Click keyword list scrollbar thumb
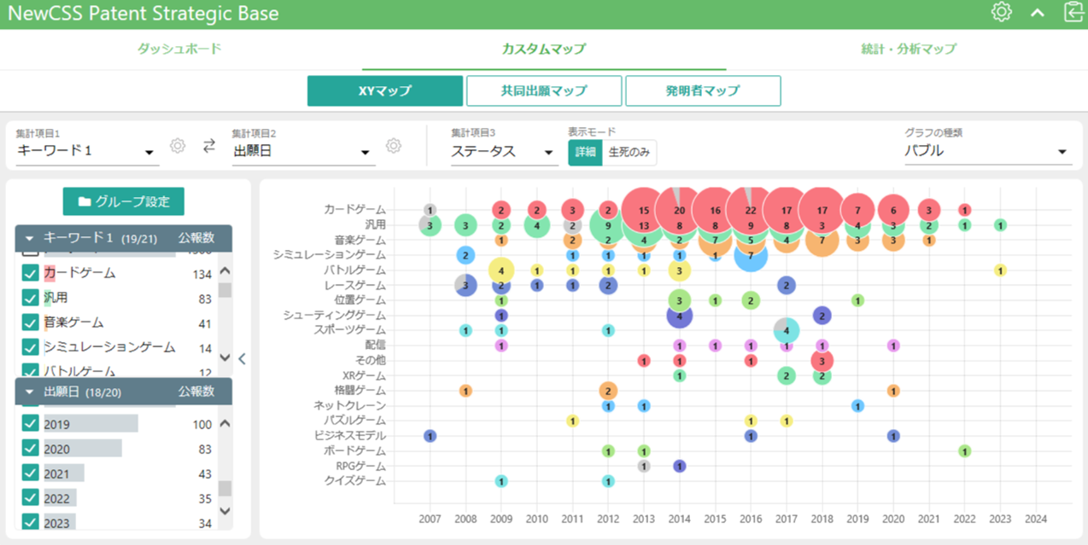This screenshot has width=1088, height=545. [x=225, y=290]
